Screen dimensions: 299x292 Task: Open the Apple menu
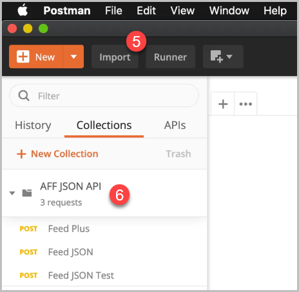[x=23, y=10]
